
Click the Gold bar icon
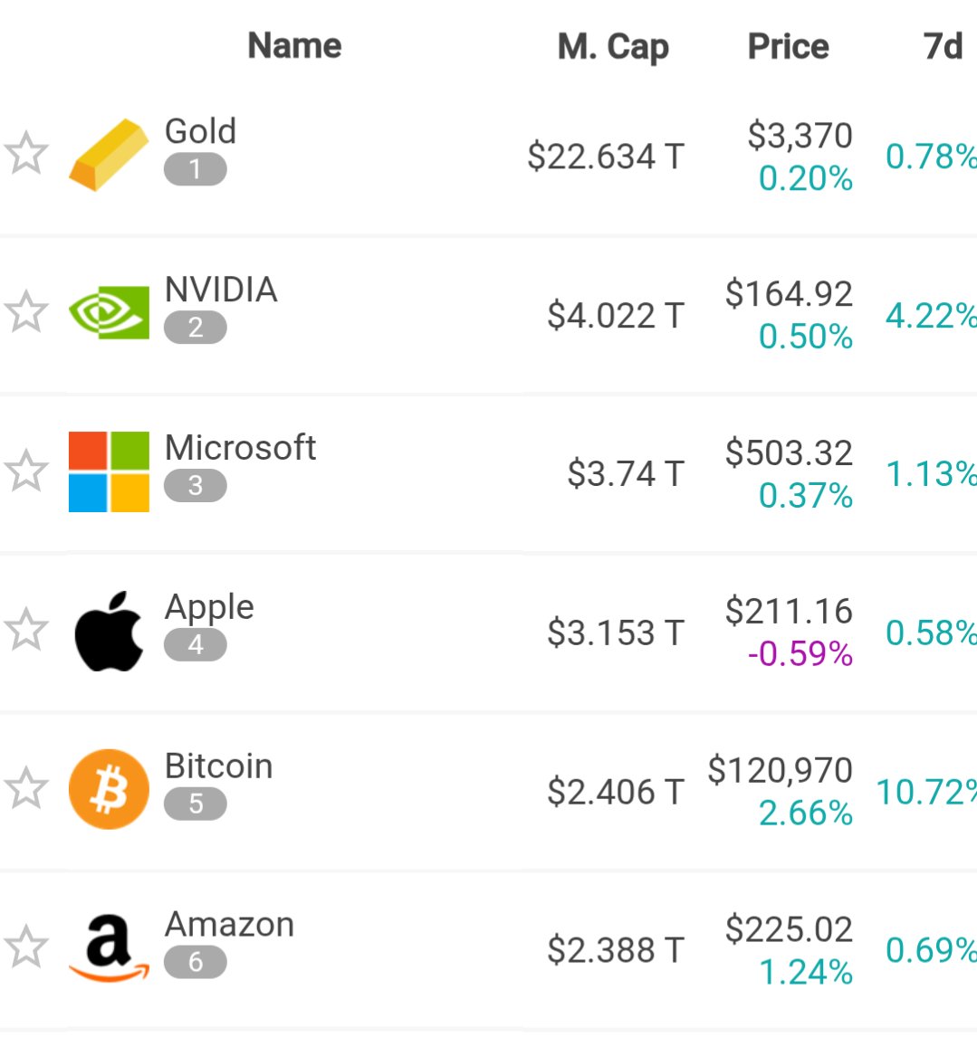point(110,155)
